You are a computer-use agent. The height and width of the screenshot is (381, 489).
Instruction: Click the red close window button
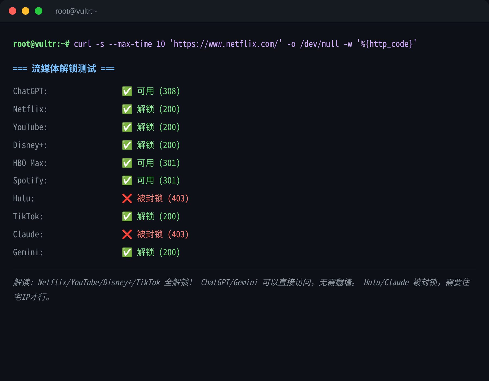[x=12, y=11]
